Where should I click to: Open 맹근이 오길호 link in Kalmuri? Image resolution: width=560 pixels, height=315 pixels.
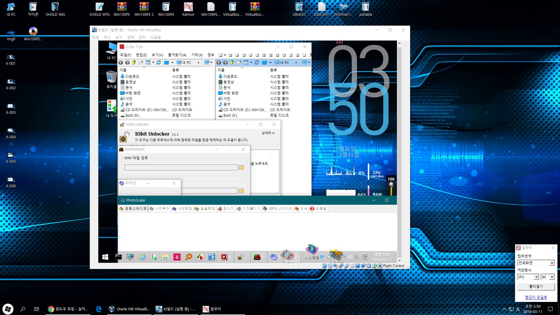(536, 297)
